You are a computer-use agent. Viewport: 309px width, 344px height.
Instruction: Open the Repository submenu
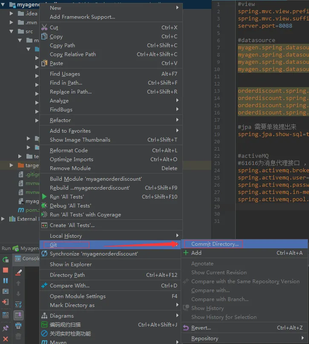[x=205, y=338]
